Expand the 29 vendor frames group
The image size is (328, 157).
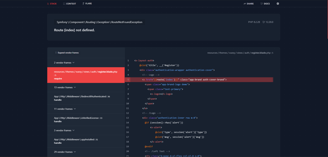click(75, 152)
